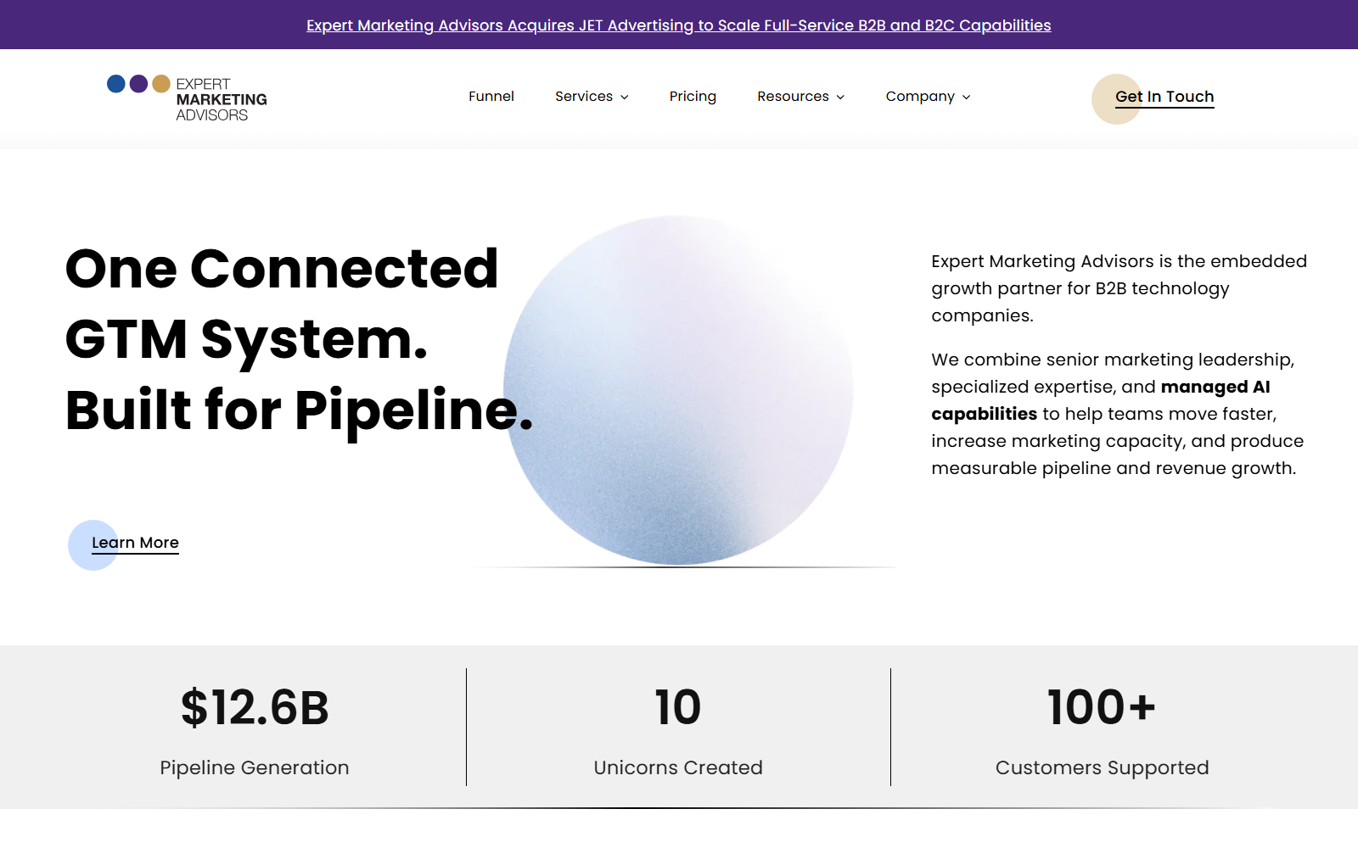The image size is (1358, 848).
Task: Click the Learn More link
Action: [x=124, y=544]
